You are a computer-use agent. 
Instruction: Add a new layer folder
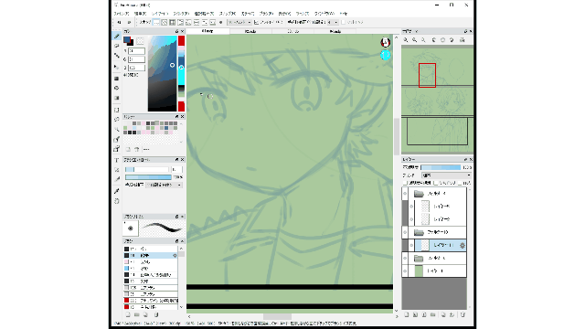(x=432, y=314)
